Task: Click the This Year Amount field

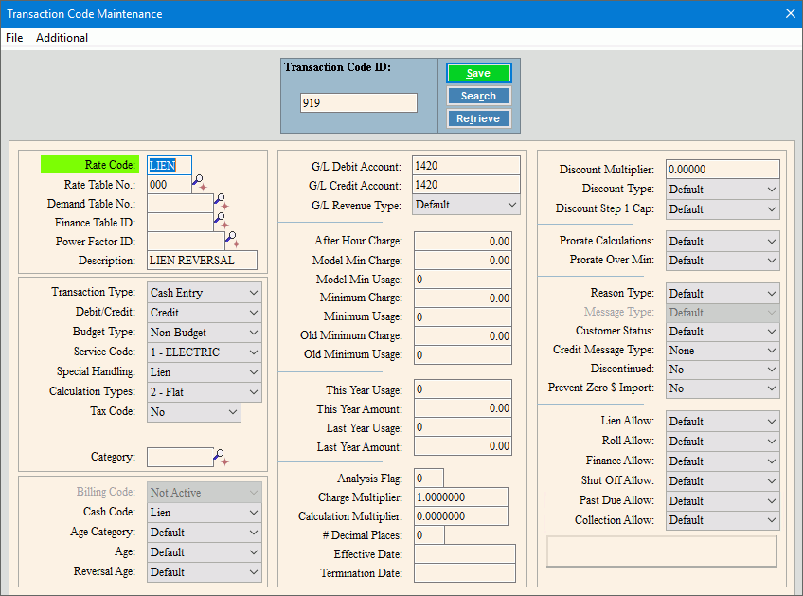Action: (463, 408)
